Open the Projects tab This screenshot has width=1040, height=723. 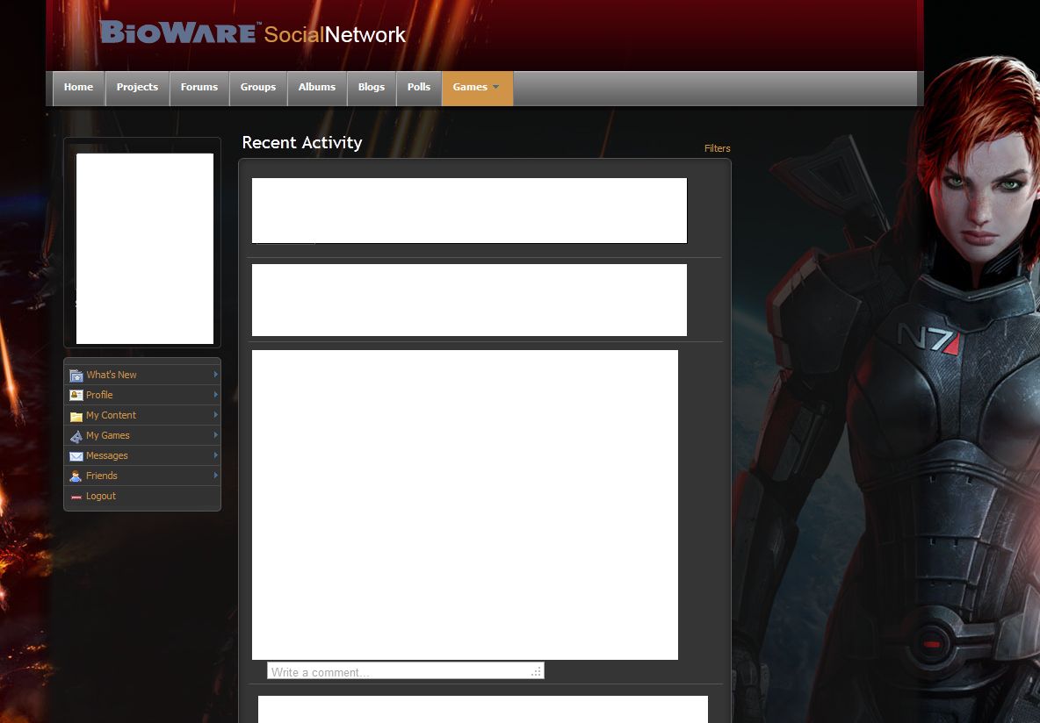[137, 88]
